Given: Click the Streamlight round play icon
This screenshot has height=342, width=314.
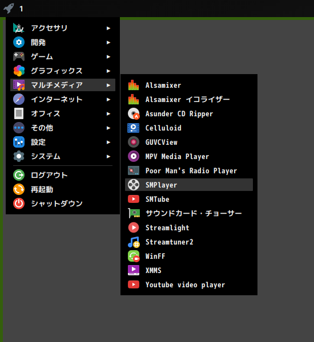Looking at the screenshot, I should 134,227.
